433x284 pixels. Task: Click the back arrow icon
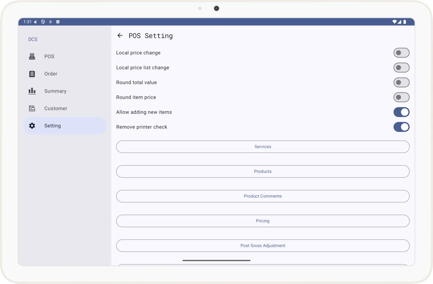tap(120, 36)
